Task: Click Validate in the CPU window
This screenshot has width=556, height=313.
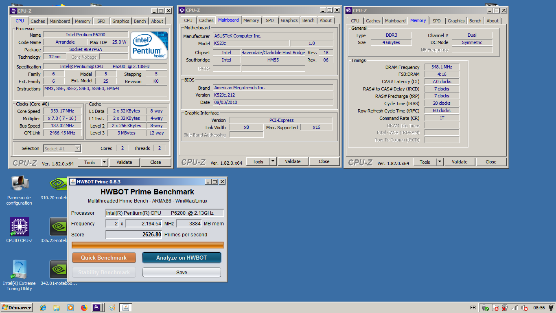Action: (x=124, y=162)
